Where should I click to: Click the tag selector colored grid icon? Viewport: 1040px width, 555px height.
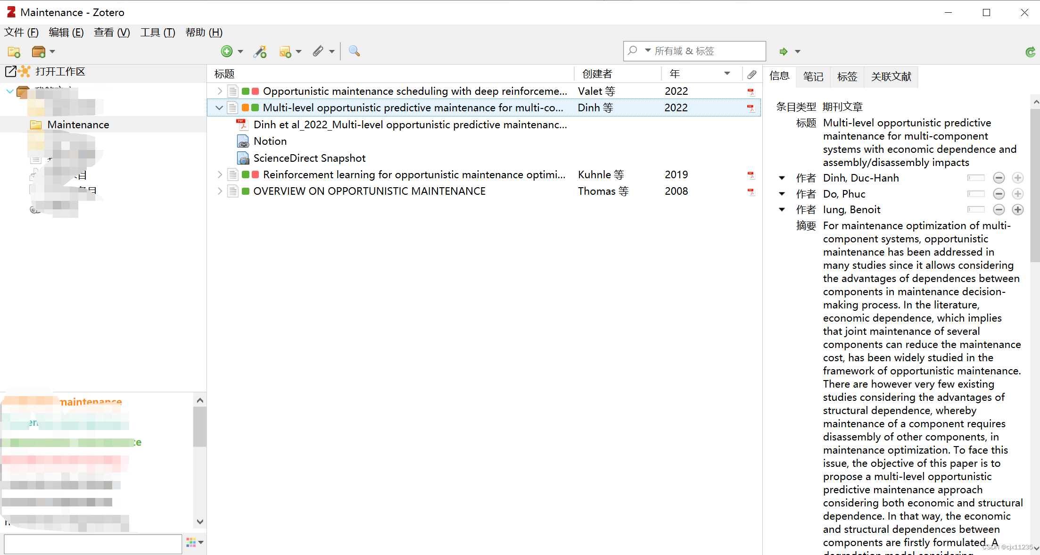[191, 542]
